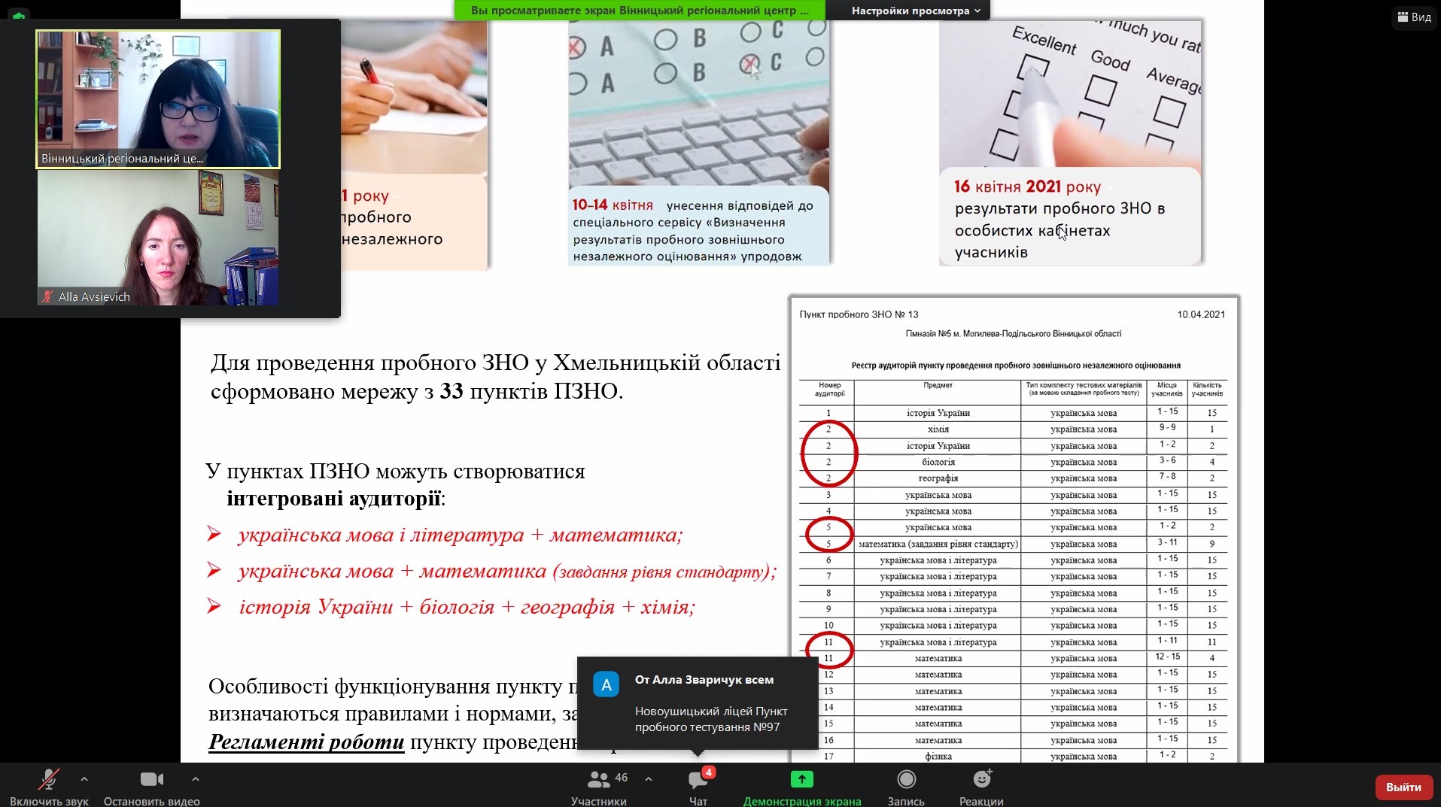Open the Реакции emoji reactions
Viewport: 1441px width, 807px height.
tap(981, 780)
